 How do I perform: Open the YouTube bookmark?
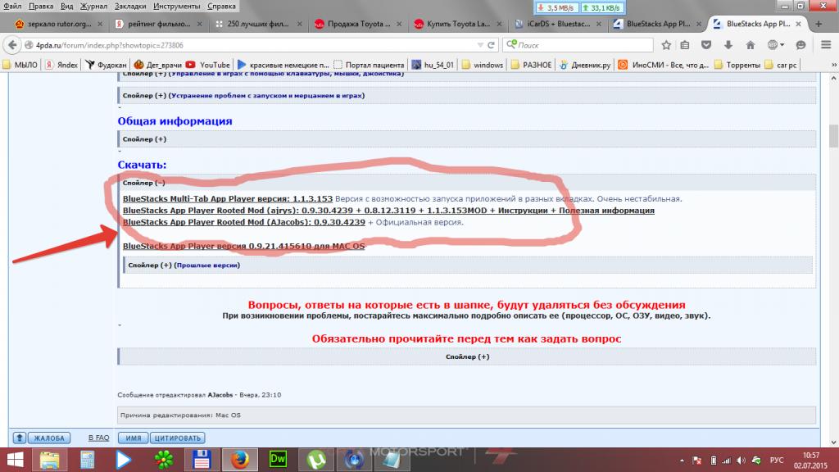[208, 65]
